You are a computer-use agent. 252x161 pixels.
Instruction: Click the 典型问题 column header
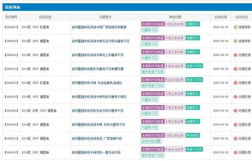[x=175, y=17]
